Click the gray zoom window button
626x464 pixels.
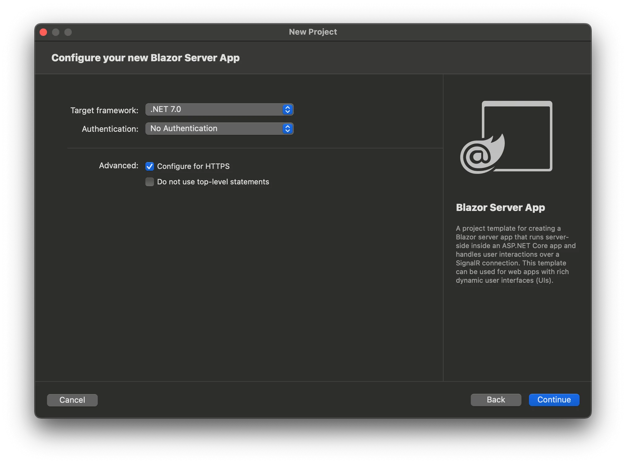[x=68, y=32]
